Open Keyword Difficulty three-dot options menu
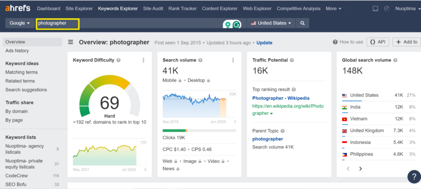 tap(143, 60)
